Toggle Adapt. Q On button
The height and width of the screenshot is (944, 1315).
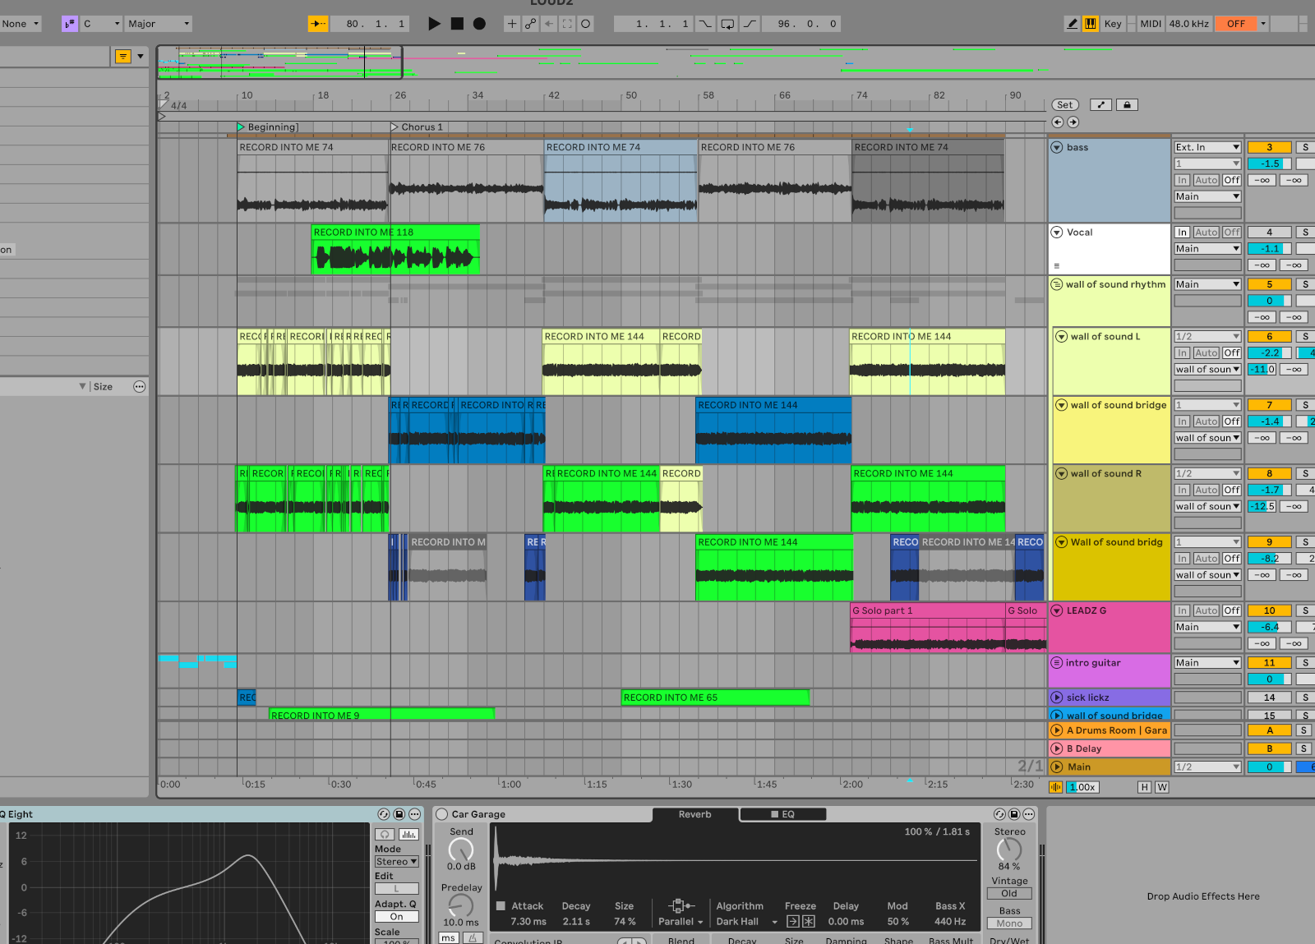pyautogui.click(x=397, y=917)
